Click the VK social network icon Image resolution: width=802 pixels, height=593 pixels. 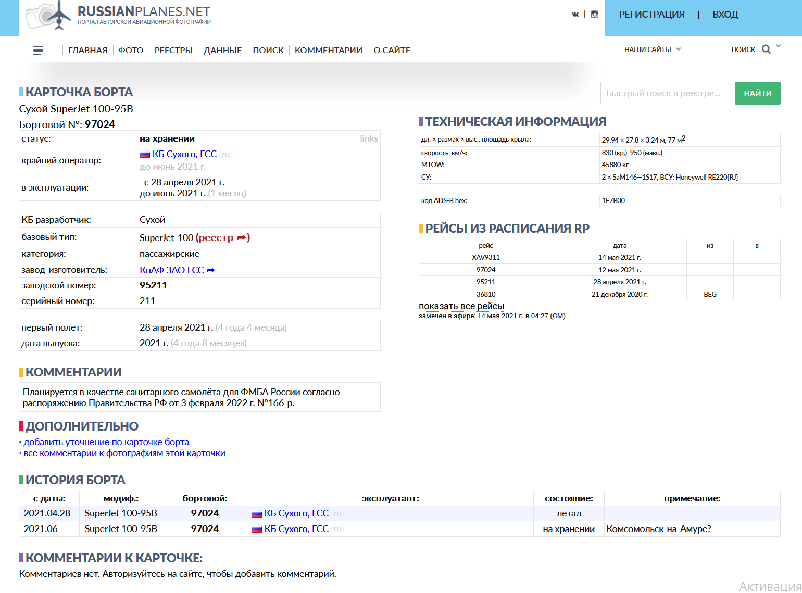pos(575,15)
